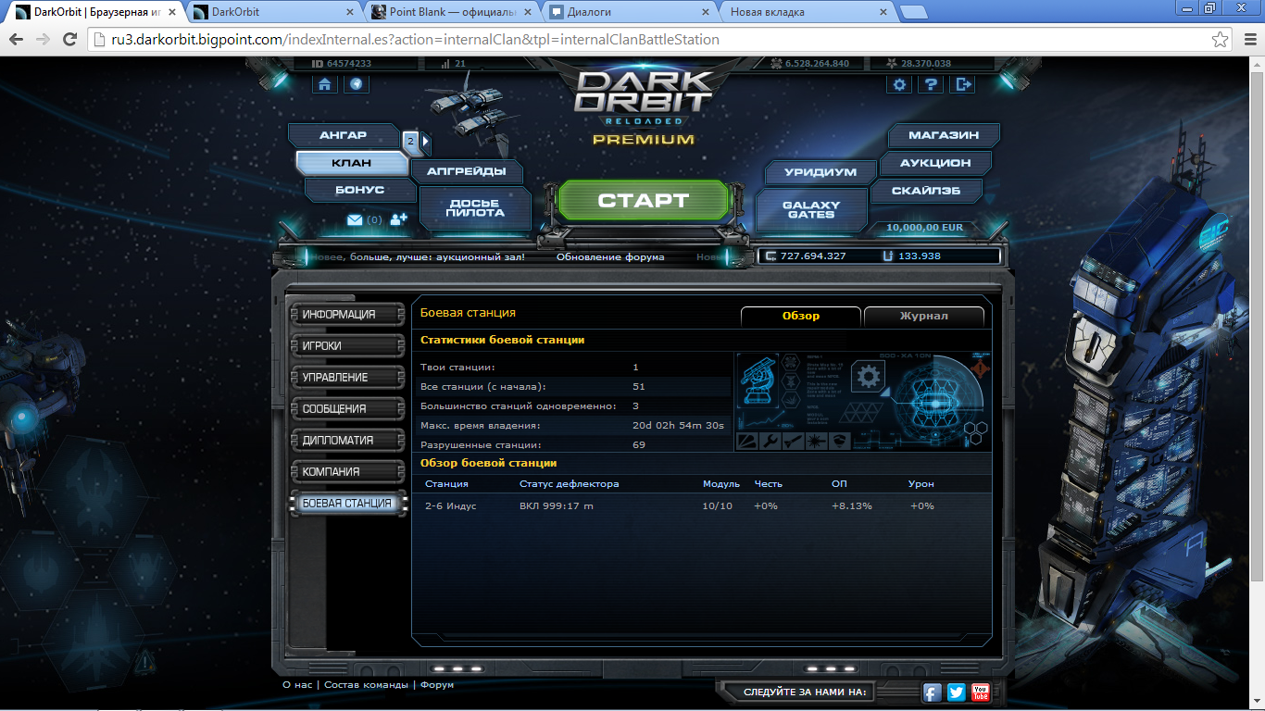This screenshot has width=1265, height=711.
Task: Bookmark this page with the star
Action: [x=1221, y=40]
